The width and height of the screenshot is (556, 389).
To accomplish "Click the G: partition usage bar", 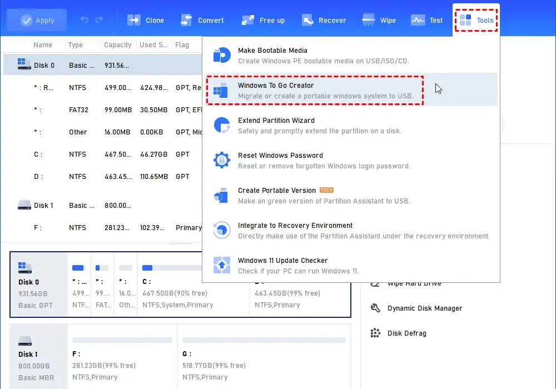I will [x=264, y=340].
